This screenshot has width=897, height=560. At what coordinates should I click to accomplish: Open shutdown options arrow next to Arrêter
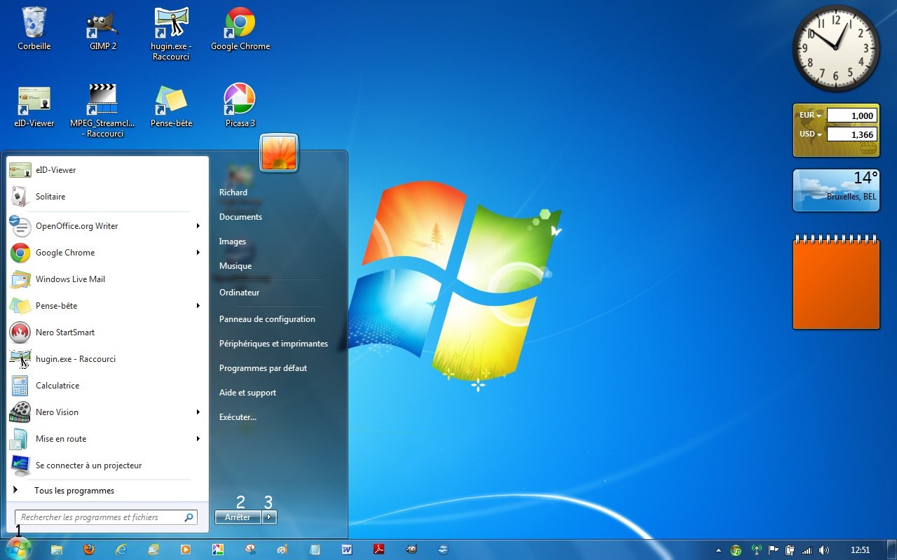270,517
